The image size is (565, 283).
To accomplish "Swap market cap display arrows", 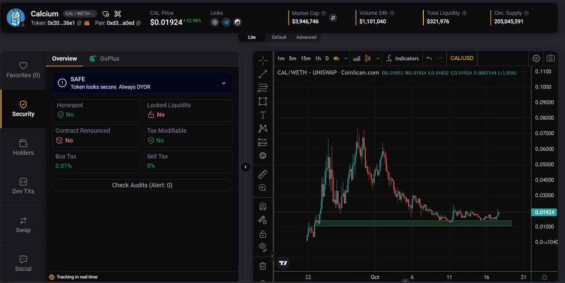I will [333, 18].
